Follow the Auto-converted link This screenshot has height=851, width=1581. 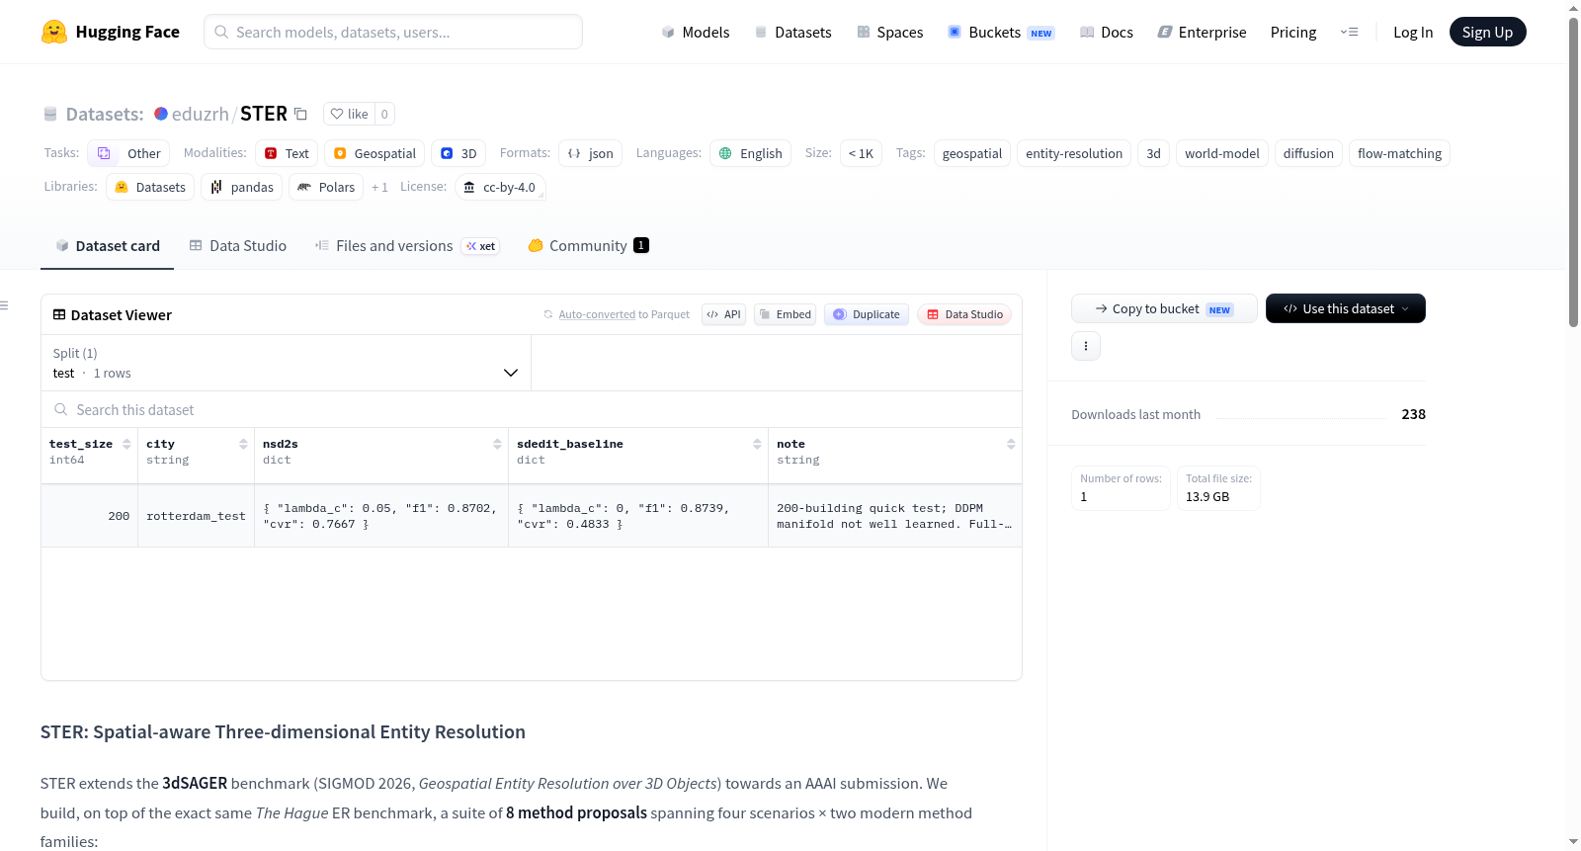coord(597,314)
